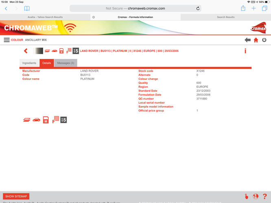The width and height of the screenshot is (271, 203).
Task: Click the Region value EUROPE
Action: coord(202,87)
